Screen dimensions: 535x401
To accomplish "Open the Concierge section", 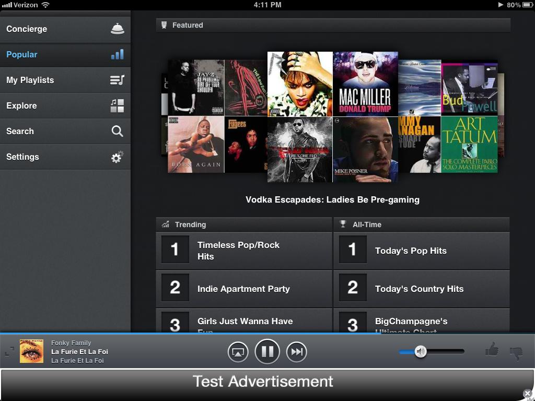I will 65,29.
